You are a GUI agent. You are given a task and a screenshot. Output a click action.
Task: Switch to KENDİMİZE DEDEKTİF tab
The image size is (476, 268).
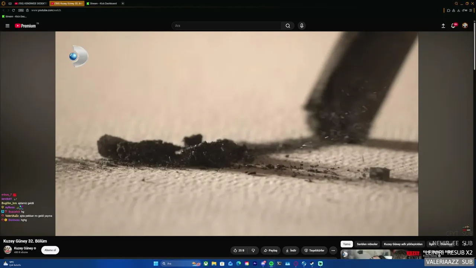[x=31, y=3]
